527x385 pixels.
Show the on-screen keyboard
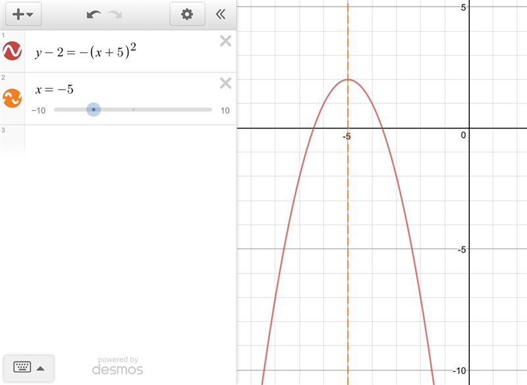click(22, 367)
